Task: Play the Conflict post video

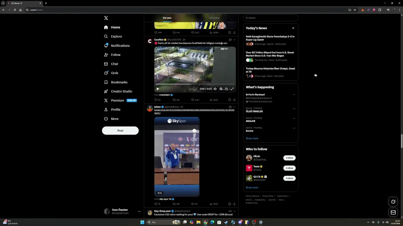Action: [158, 89]
